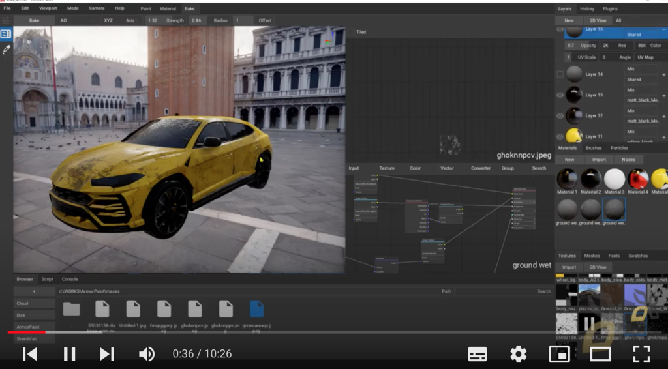Screen dimensions: 668x369
Task: Switch to the Brushes tab
Action: pos(594,148)
